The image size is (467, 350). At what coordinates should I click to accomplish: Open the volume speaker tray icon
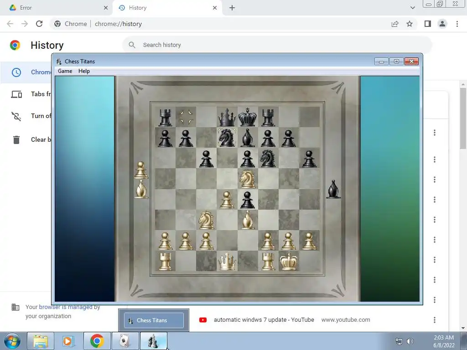pos(410,341)
